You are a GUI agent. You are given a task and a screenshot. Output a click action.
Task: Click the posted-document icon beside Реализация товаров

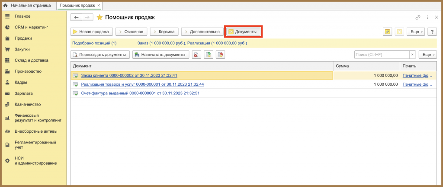pos(75,84)
